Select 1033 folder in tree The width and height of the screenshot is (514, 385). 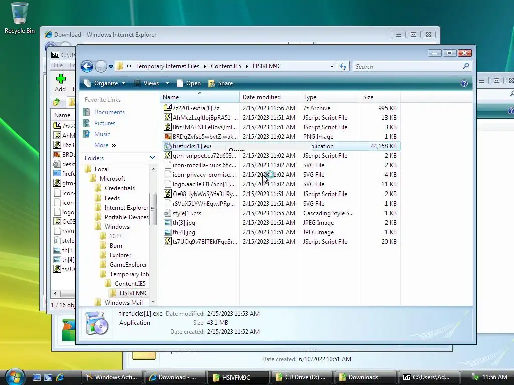tap(115, 236)
